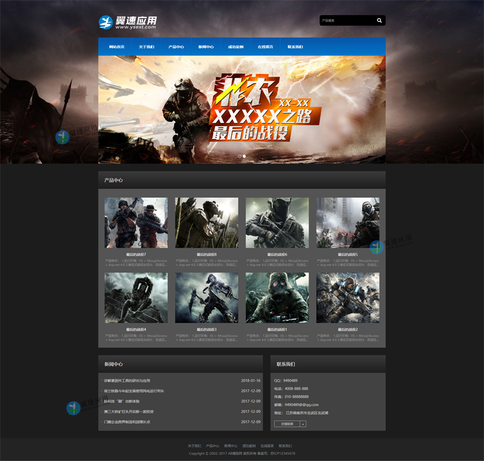
Task: Open 成功案例 in the navigation bar
Action: tap(235, 47)
